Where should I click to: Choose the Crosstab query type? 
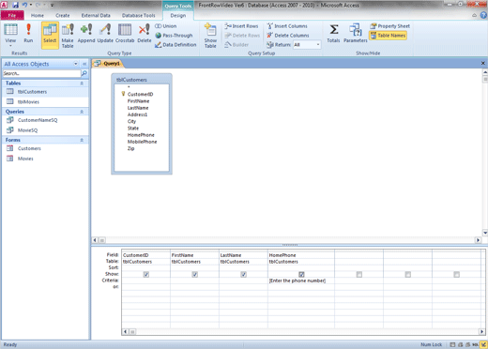[125, 33]
